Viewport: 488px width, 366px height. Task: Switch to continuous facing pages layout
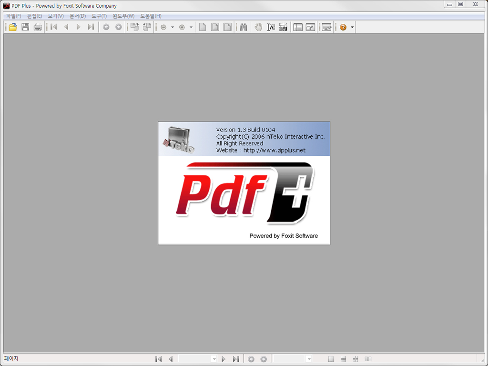[x=356, y=359]
